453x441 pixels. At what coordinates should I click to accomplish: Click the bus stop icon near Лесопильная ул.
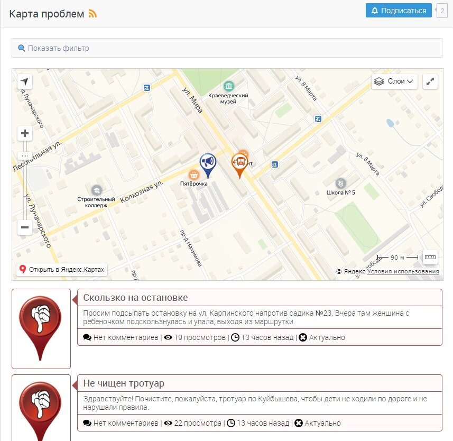(x=147, y=88)
